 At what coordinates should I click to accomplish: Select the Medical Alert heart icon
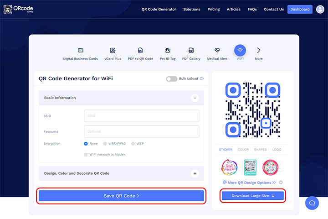[x=217, y=50]
